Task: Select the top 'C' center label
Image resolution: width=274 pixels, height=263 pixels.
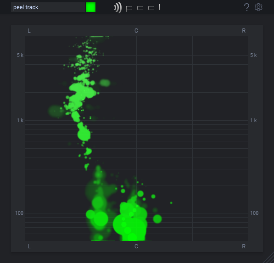Action: tap(136, 31)
